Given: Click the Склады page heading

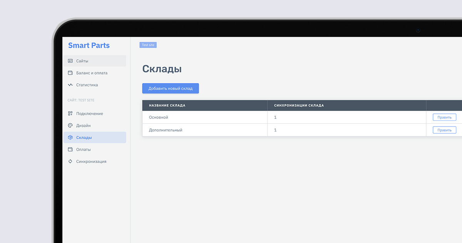Looking at the screenshot, I should tap(162, 69).
